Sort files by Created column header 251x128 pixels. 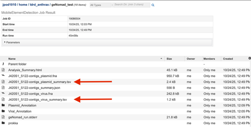tap(228, 59)
